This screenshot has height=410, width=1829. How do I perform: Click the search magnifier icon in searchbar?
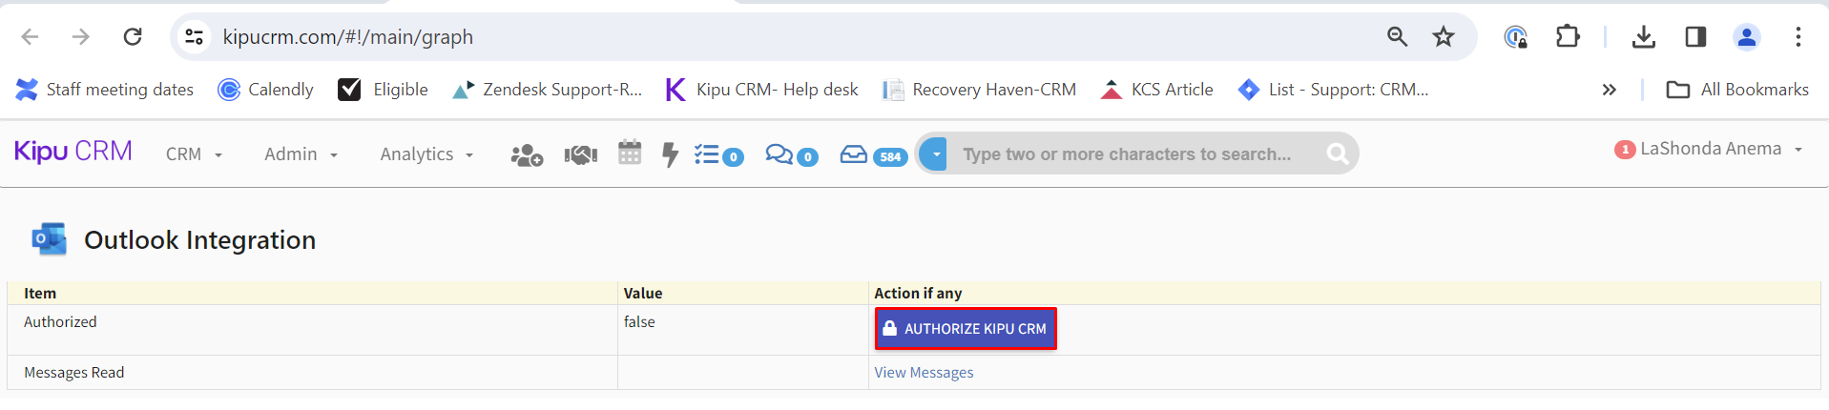[1338, 154]
